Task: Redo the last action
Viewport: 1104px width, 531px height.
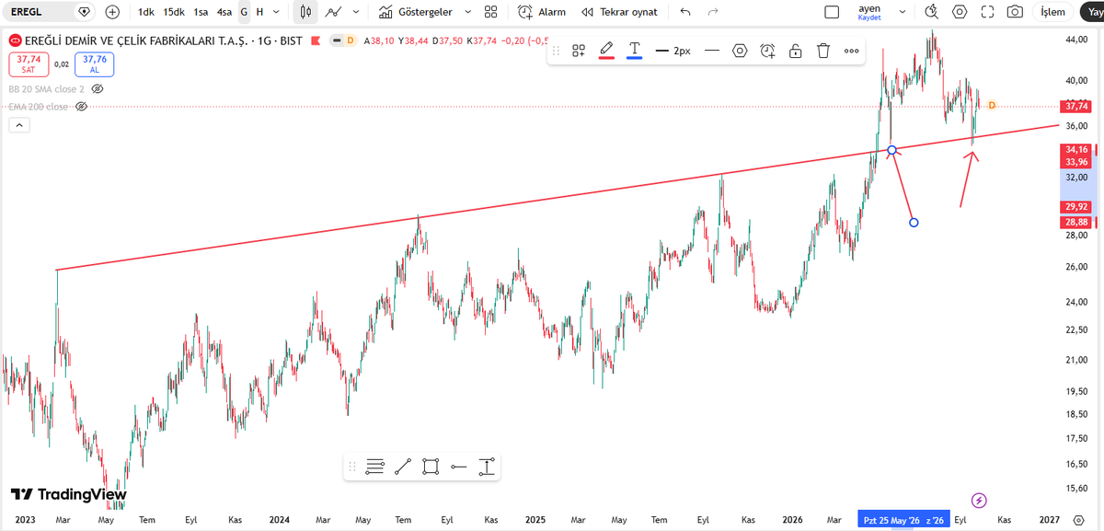Action: (713, 12)
